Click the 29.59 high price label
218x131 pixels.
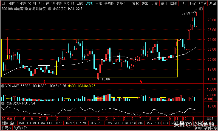pyautogui.click(x=186, y=13)
